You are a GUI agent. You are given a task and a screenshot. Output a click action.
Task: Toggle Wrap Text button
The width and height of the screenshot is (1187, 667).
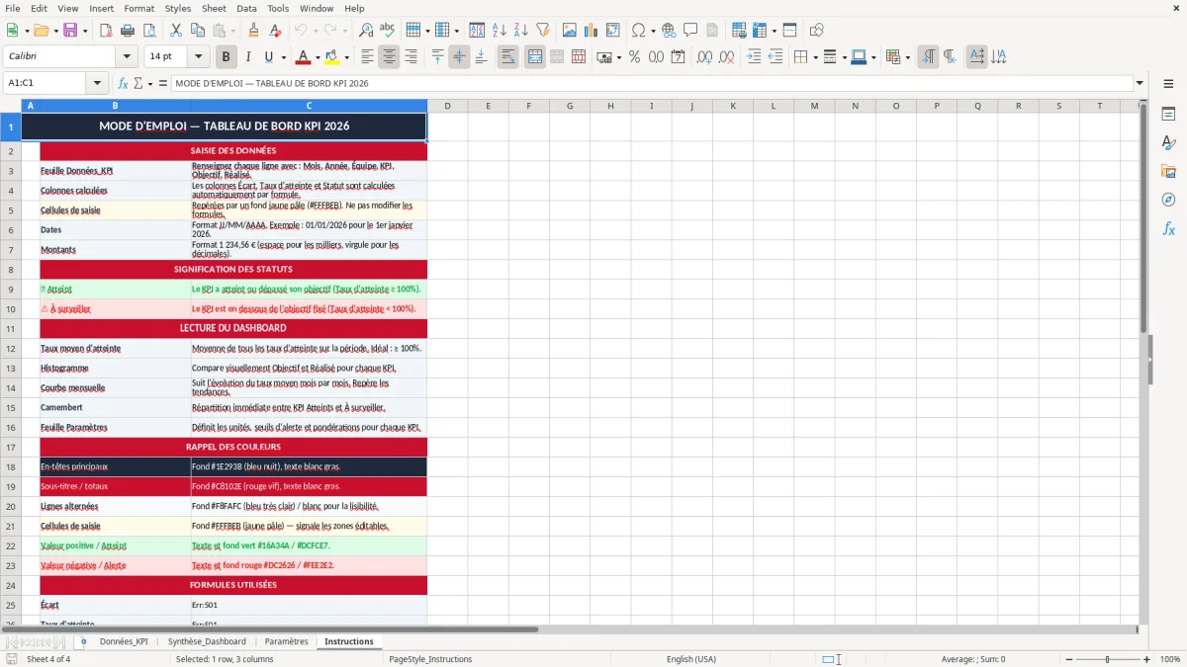click(507, 57)
